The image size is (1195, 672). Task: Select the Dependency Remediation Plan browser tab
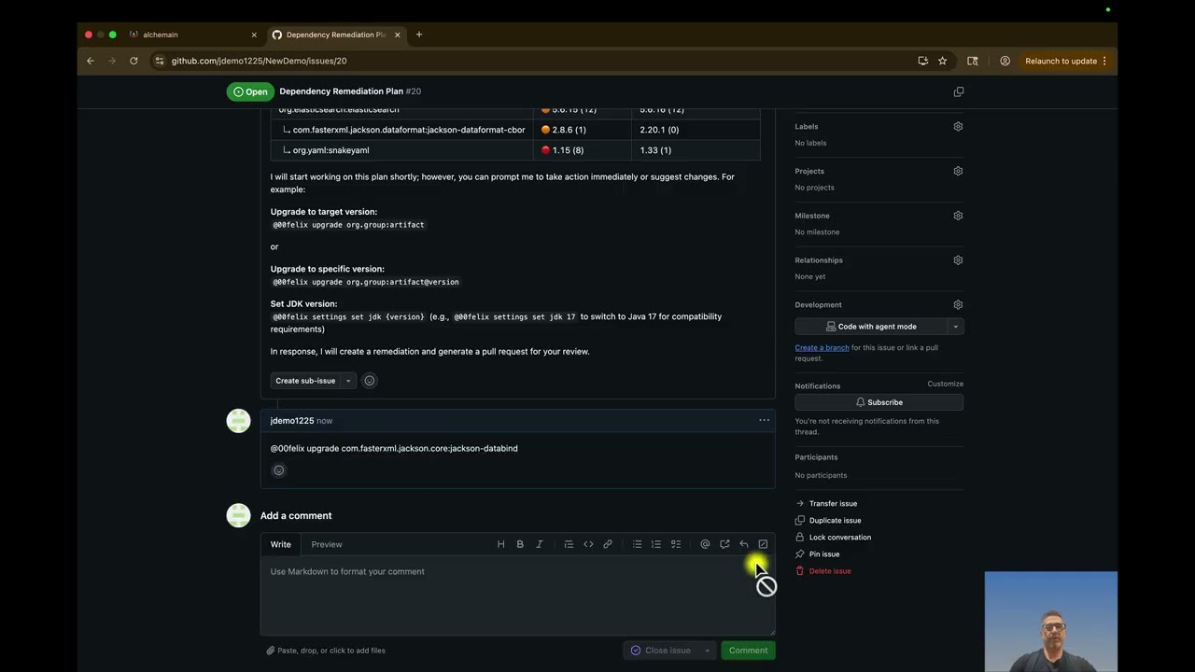(335, 35)
